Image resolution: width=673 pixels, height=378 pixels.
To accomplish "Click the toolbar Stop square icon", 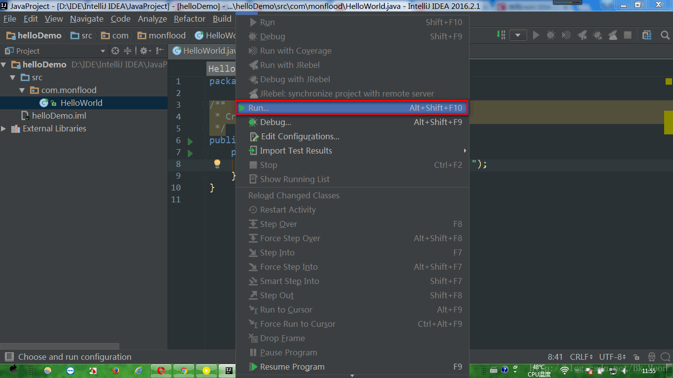I will [x=628, y=35].
